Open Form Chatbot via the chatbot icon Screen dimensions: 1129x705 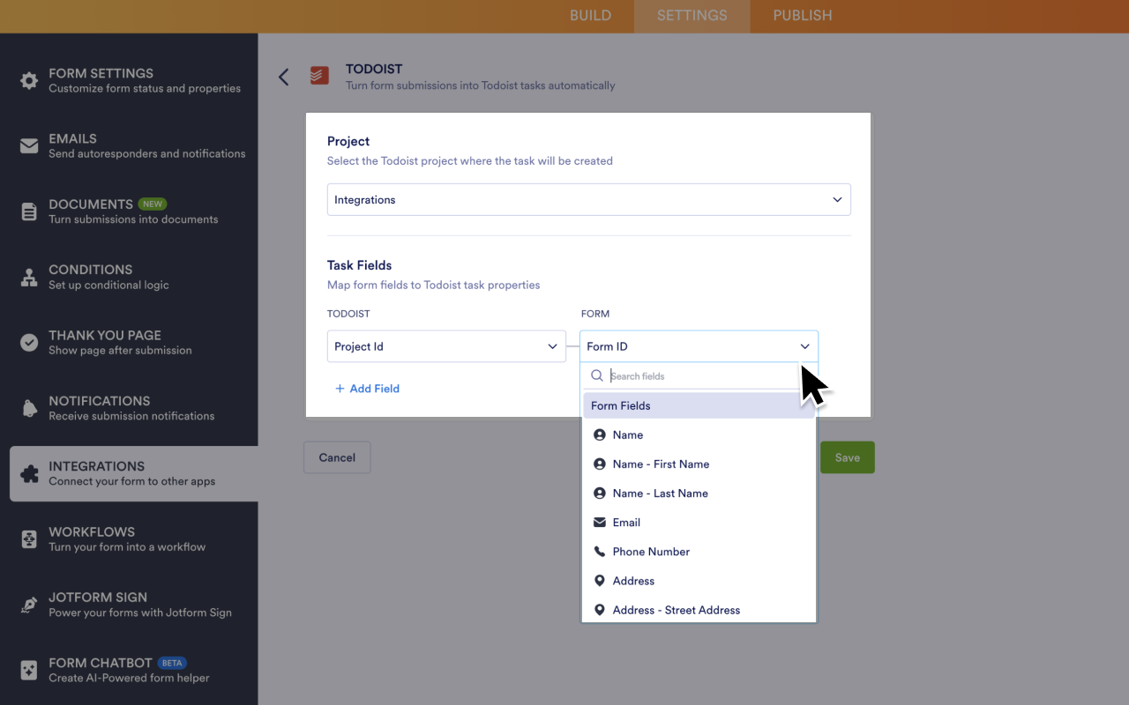28,670
